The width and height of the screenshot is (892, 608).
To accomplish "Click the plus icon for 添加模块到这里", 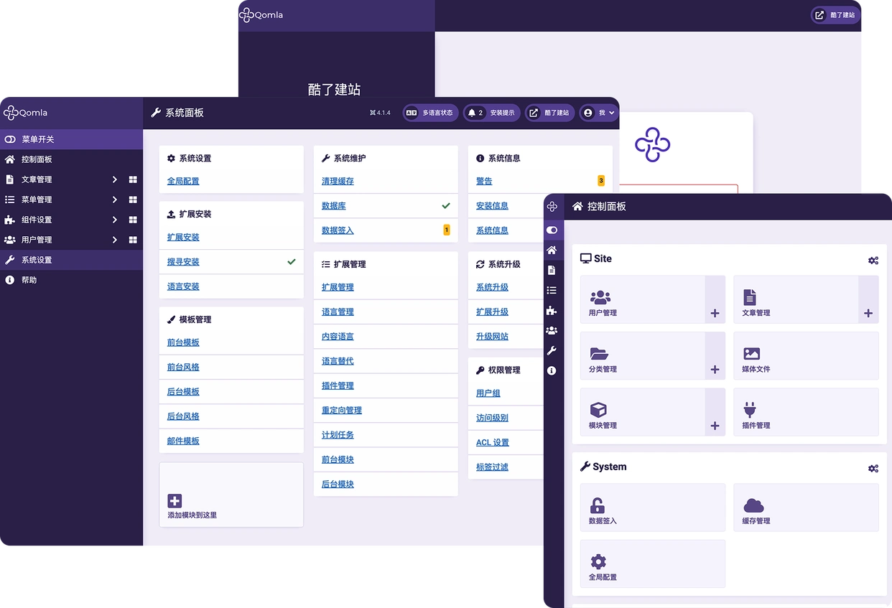I will 175,501.
